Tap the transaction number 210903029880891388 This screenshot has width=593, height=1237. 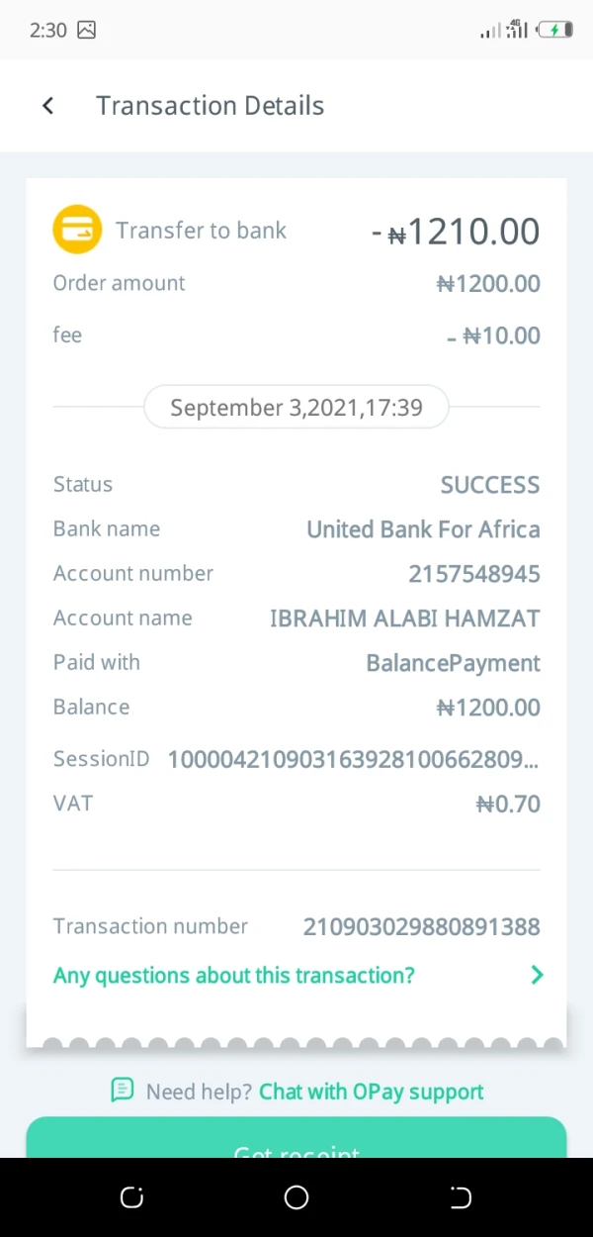421,926
